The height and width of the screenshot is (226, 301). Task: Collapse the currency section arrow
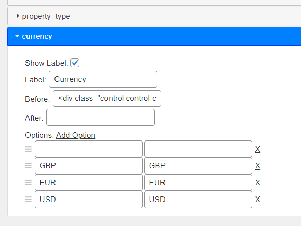(x=17, y=36)
